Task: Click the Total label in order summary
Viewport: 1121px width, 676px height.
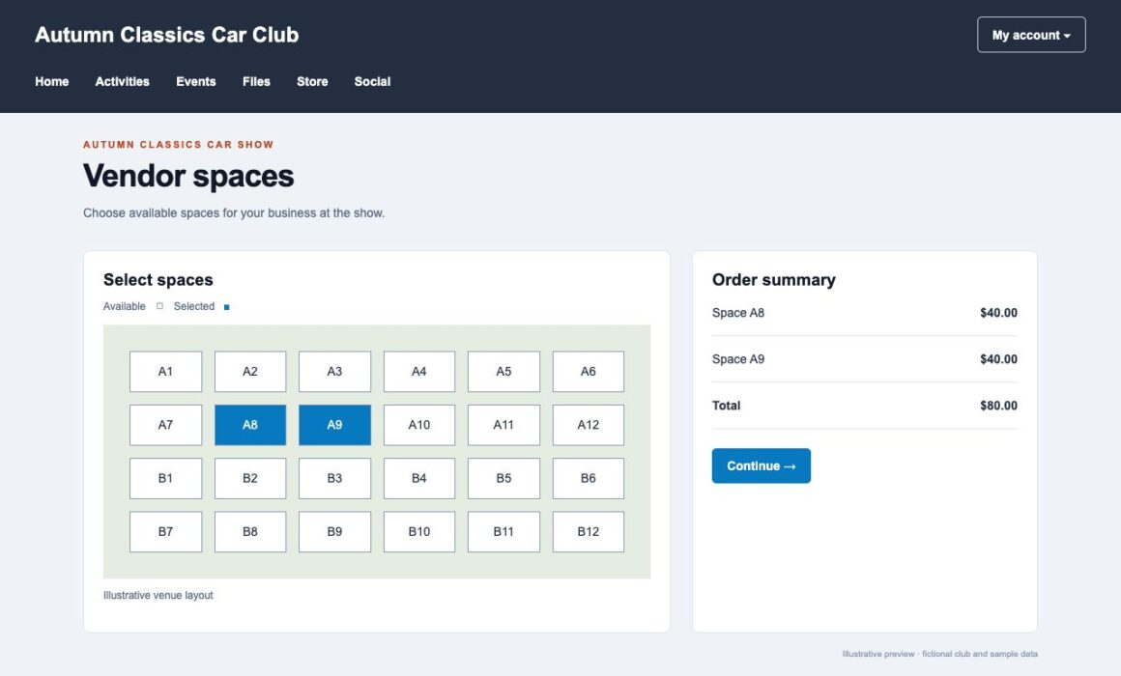Action: [x=727, y=406]
